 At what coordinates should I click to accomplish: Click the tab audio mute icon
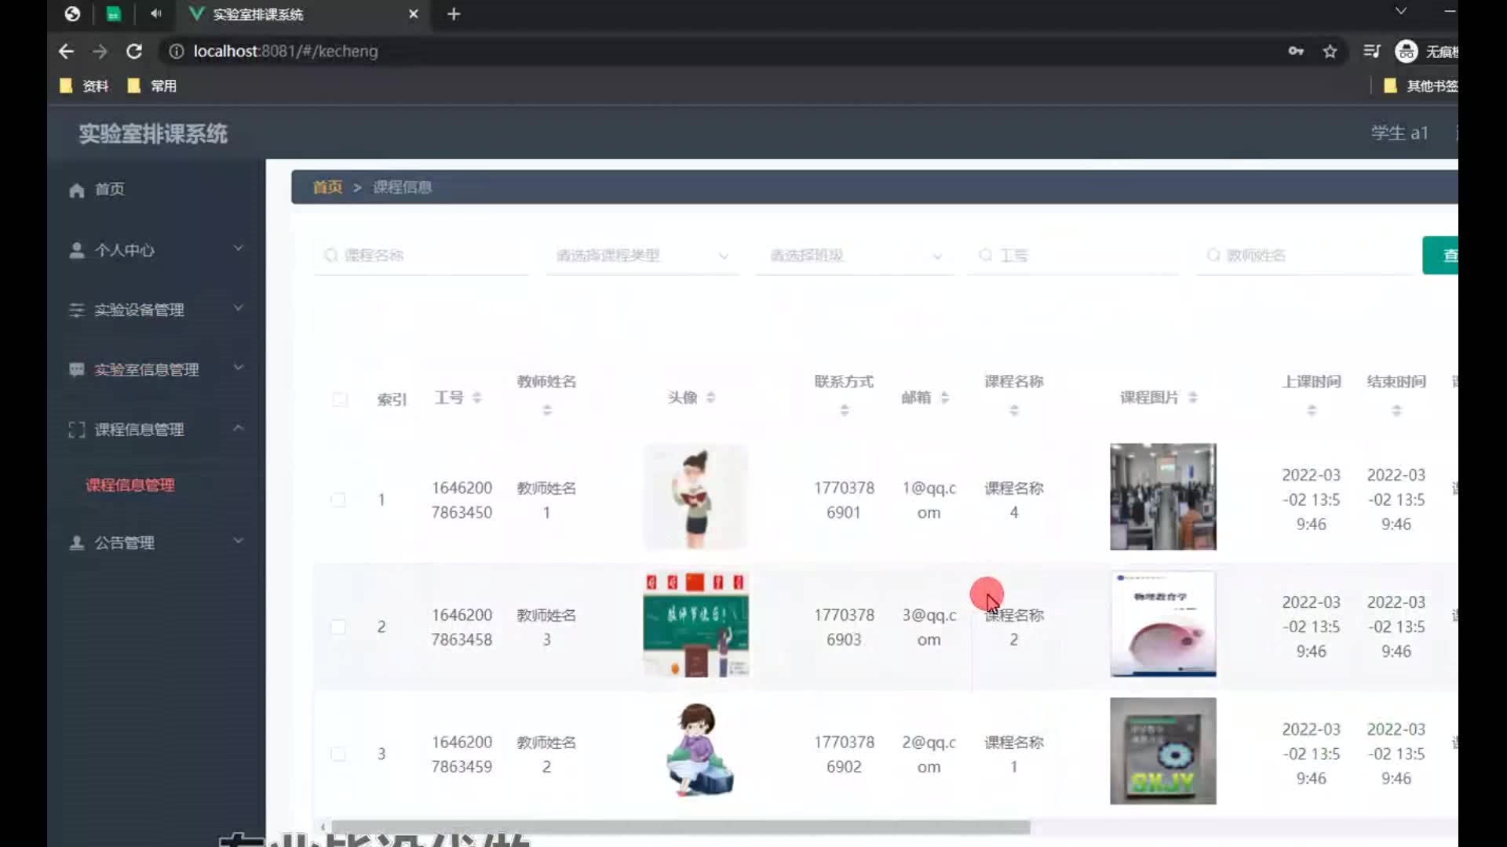(156, 13)
